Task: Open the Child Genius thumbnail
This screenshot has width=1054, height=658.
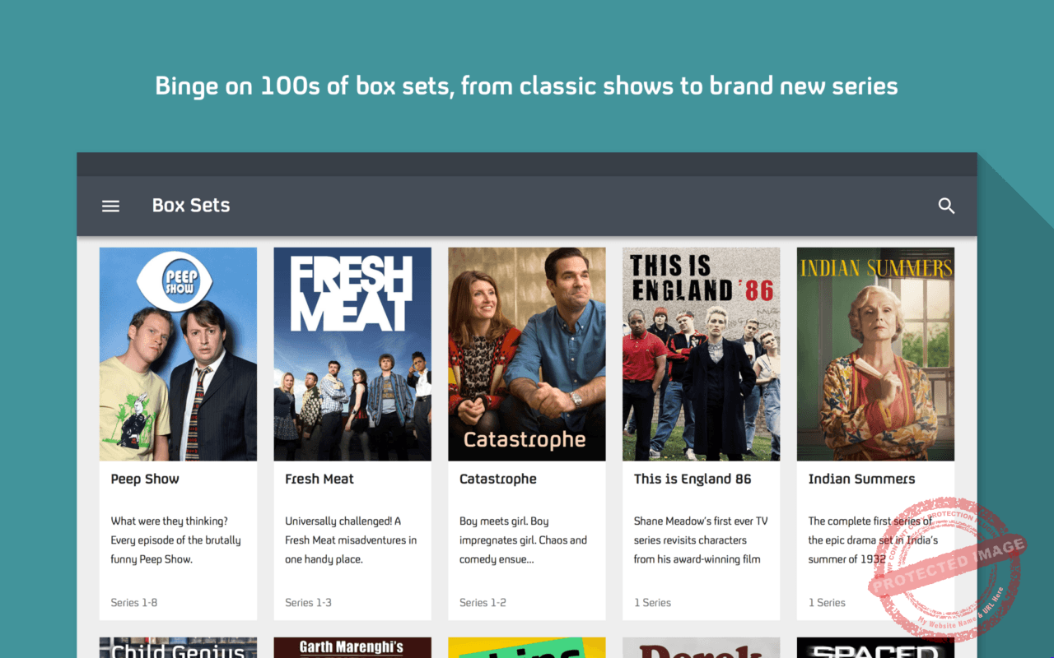Action: pyautogui.click(x=178, y=648)
